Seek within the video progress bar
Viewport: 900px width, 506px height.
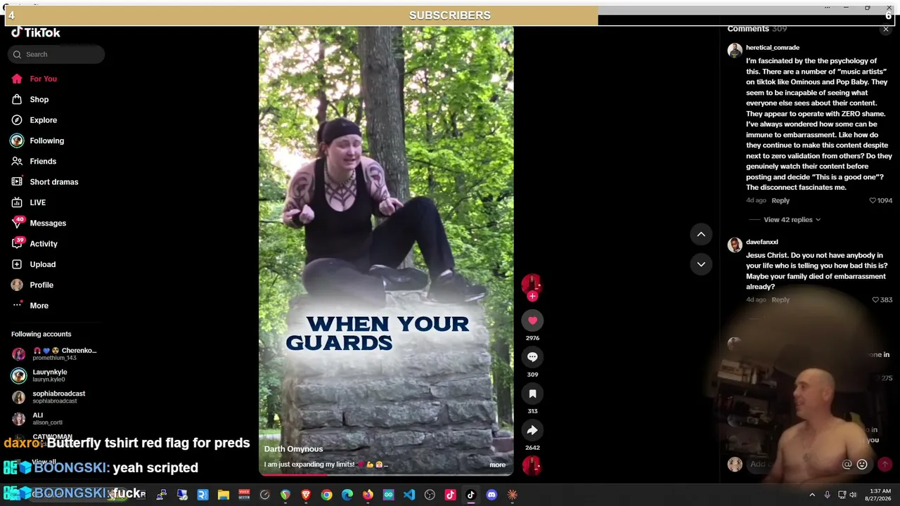point(386,474)
